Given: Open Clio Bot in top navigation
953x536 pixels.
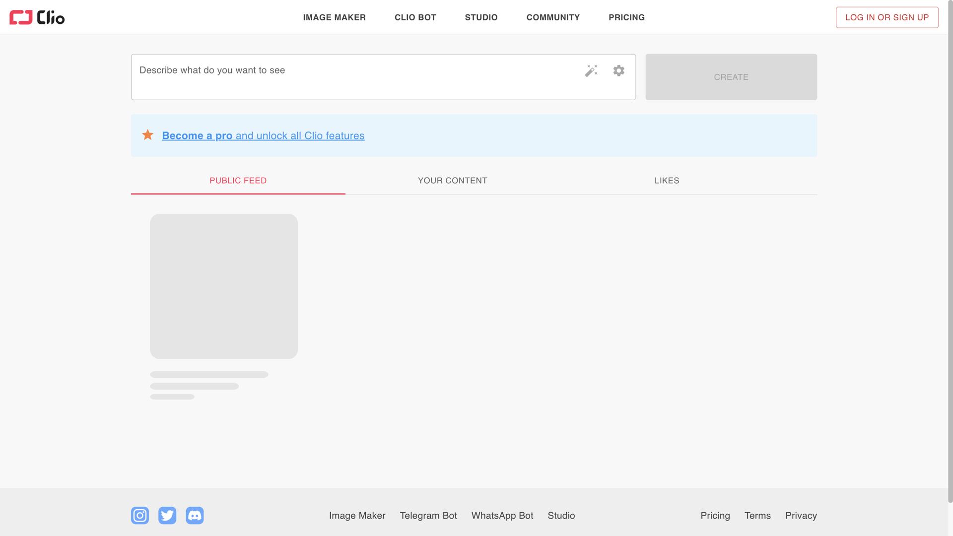Looking at the screenshot, I should click(x=415, y=17).
